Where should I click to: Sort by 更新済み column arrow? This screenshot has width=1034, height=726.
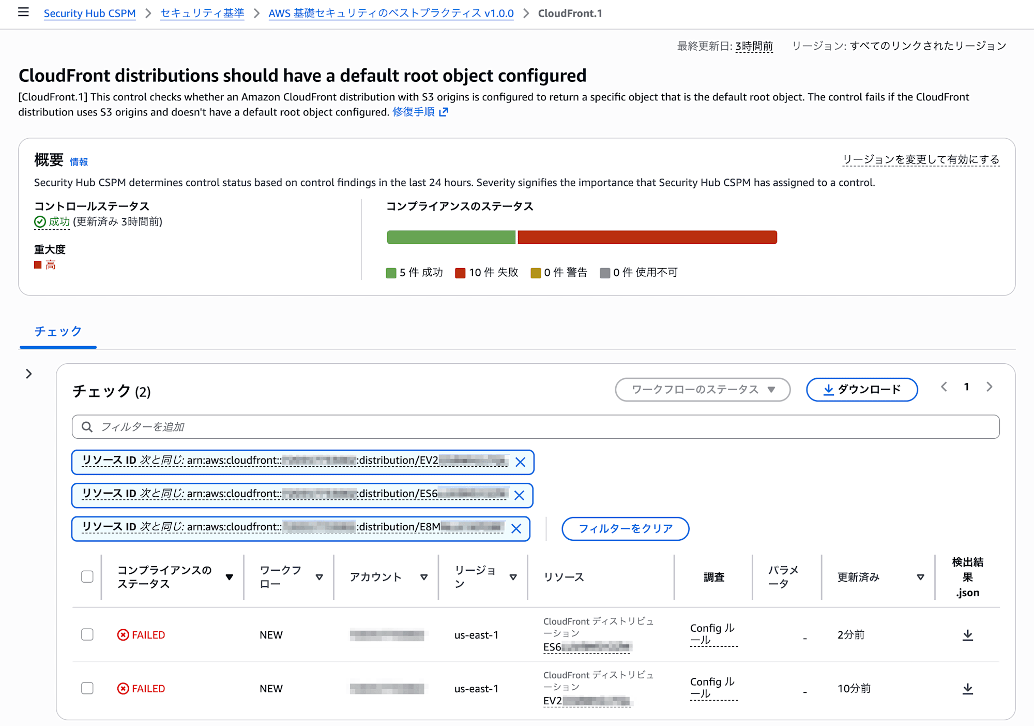[x=921, y=577]
